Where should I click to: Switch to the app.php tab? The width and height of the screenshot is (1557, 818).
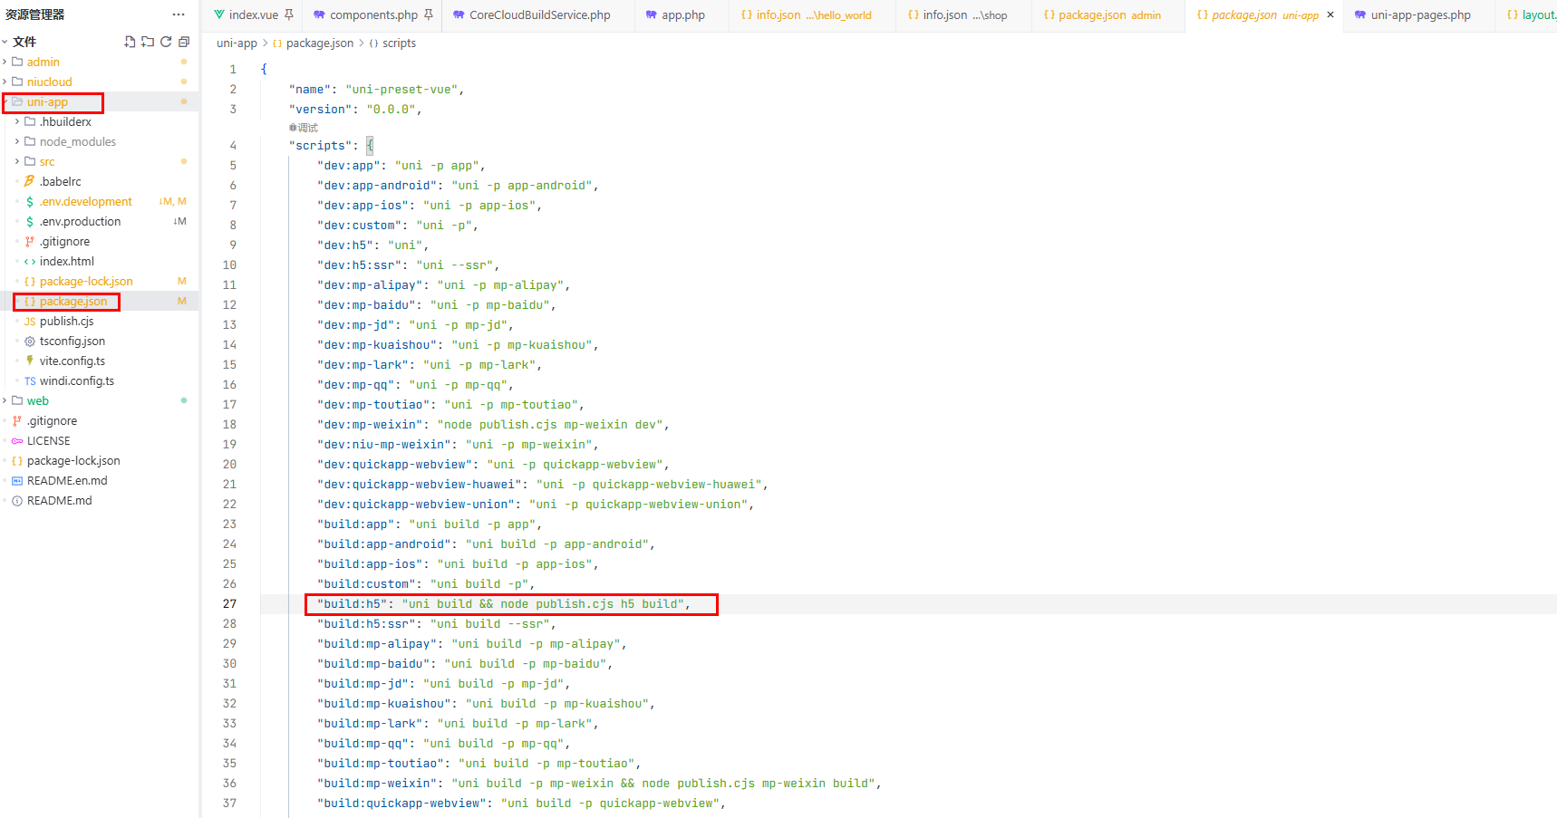(x=682, y=14)
